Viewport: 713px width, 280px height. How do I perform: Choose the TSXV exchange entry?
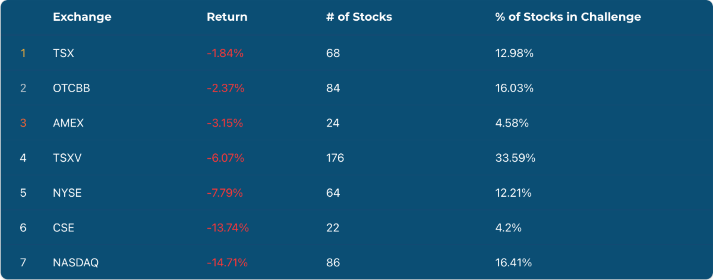tap(66, 158)
